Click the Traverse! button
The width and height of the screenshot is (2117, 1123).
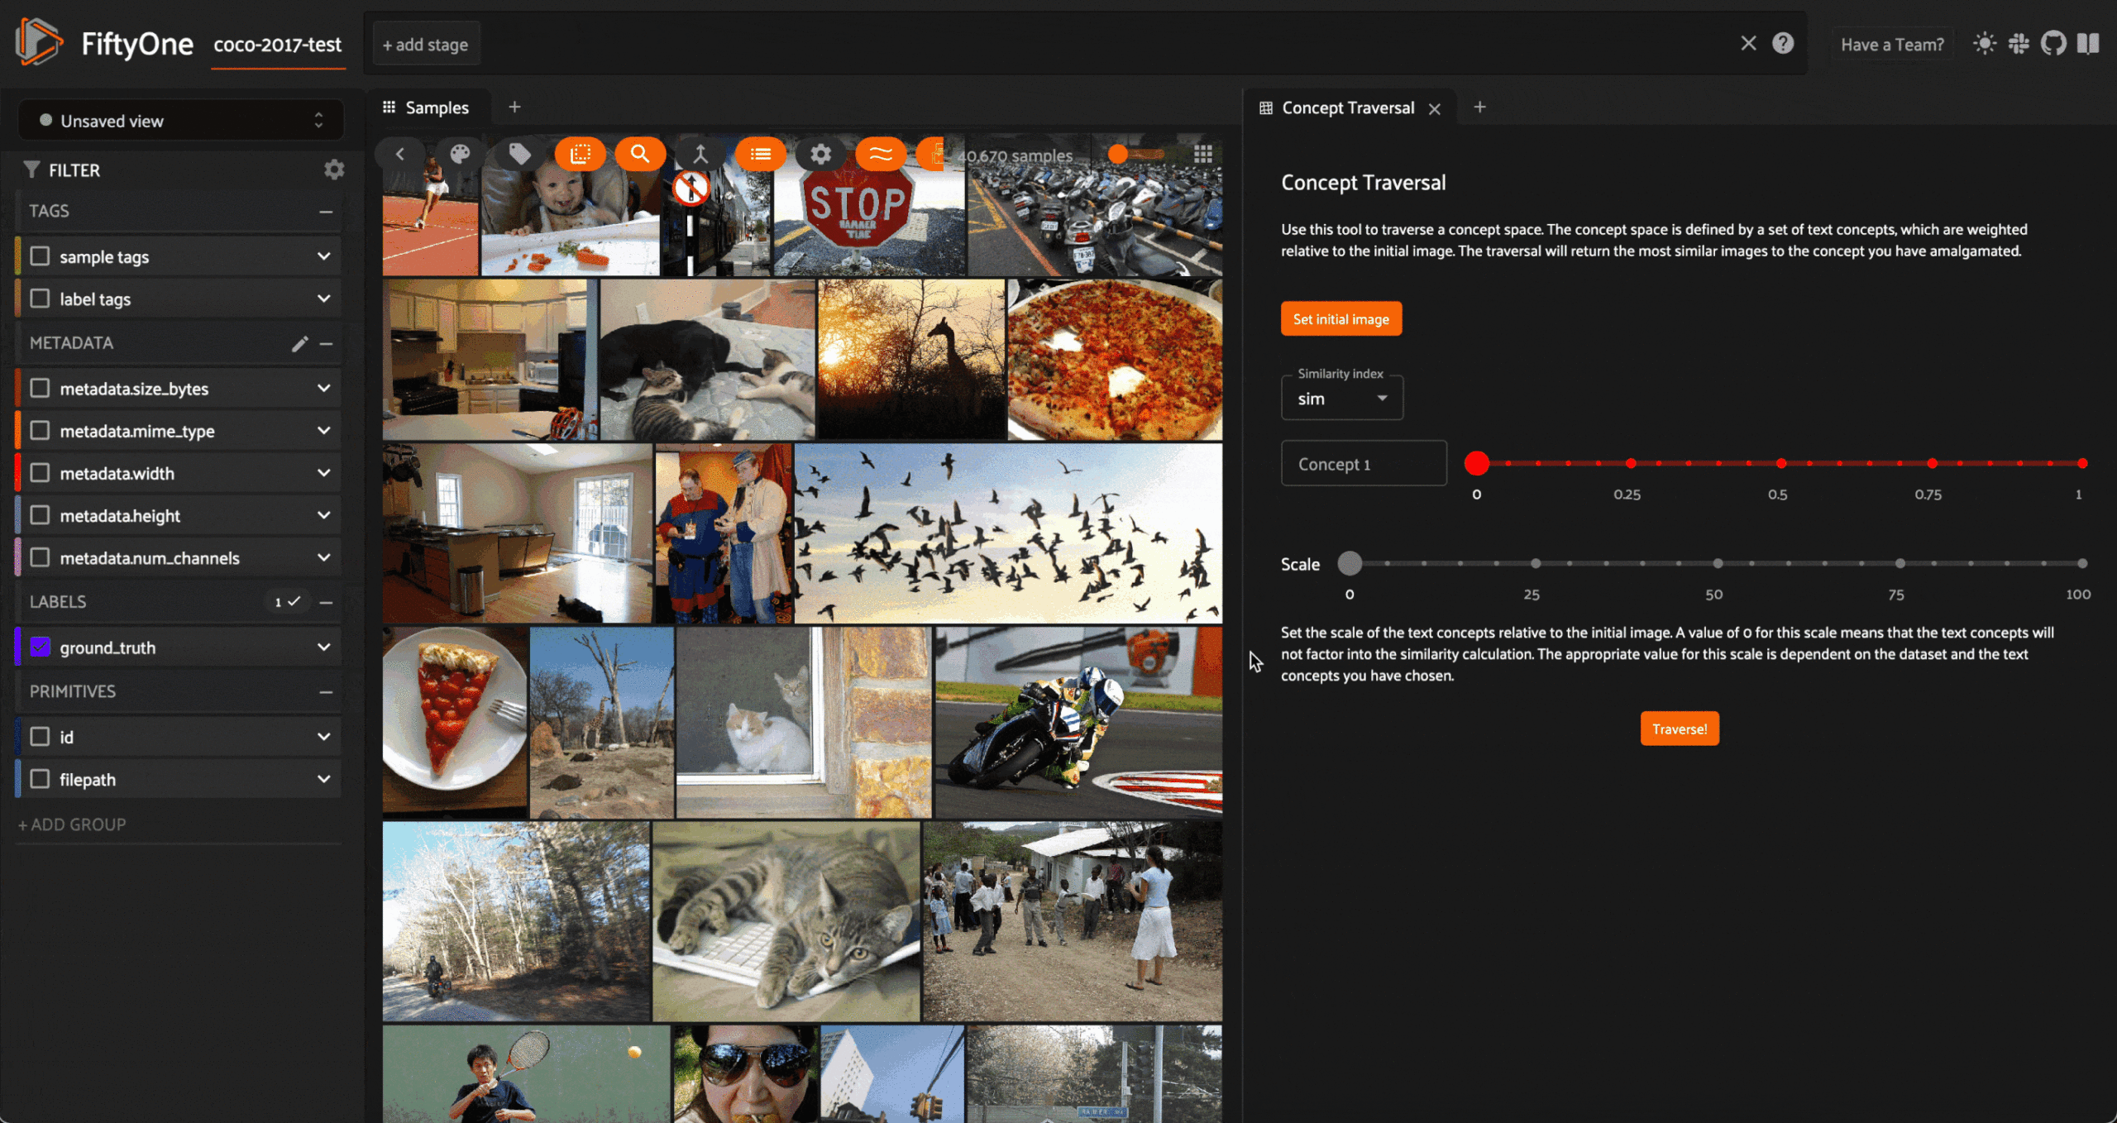pos(1679,729)
